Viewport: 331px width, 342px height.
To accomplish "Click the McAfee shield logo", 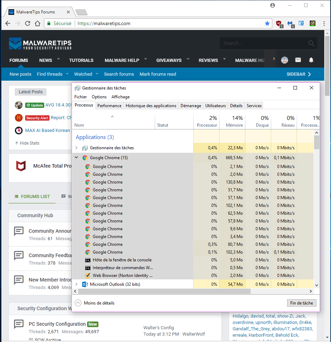I will (x=21, y=166).
